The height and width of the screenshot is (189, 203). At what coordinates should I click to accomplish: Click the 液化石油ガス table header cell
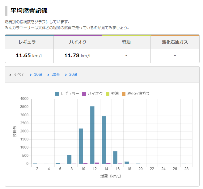[x=175, y=42]
